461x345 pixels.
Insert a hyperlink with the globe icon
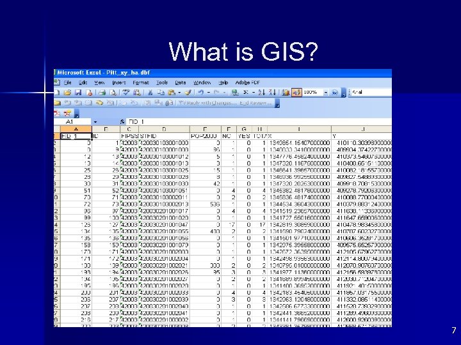click(234, 93)
